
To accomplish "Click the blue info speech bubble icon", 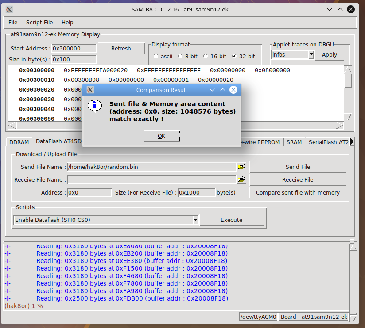I will point(95,107).
